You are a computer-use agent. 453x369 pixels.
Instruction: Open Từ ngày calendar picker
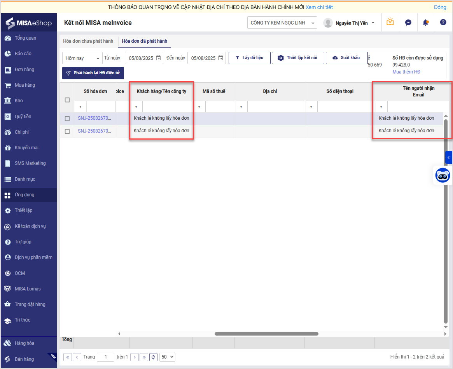(158, 58)
